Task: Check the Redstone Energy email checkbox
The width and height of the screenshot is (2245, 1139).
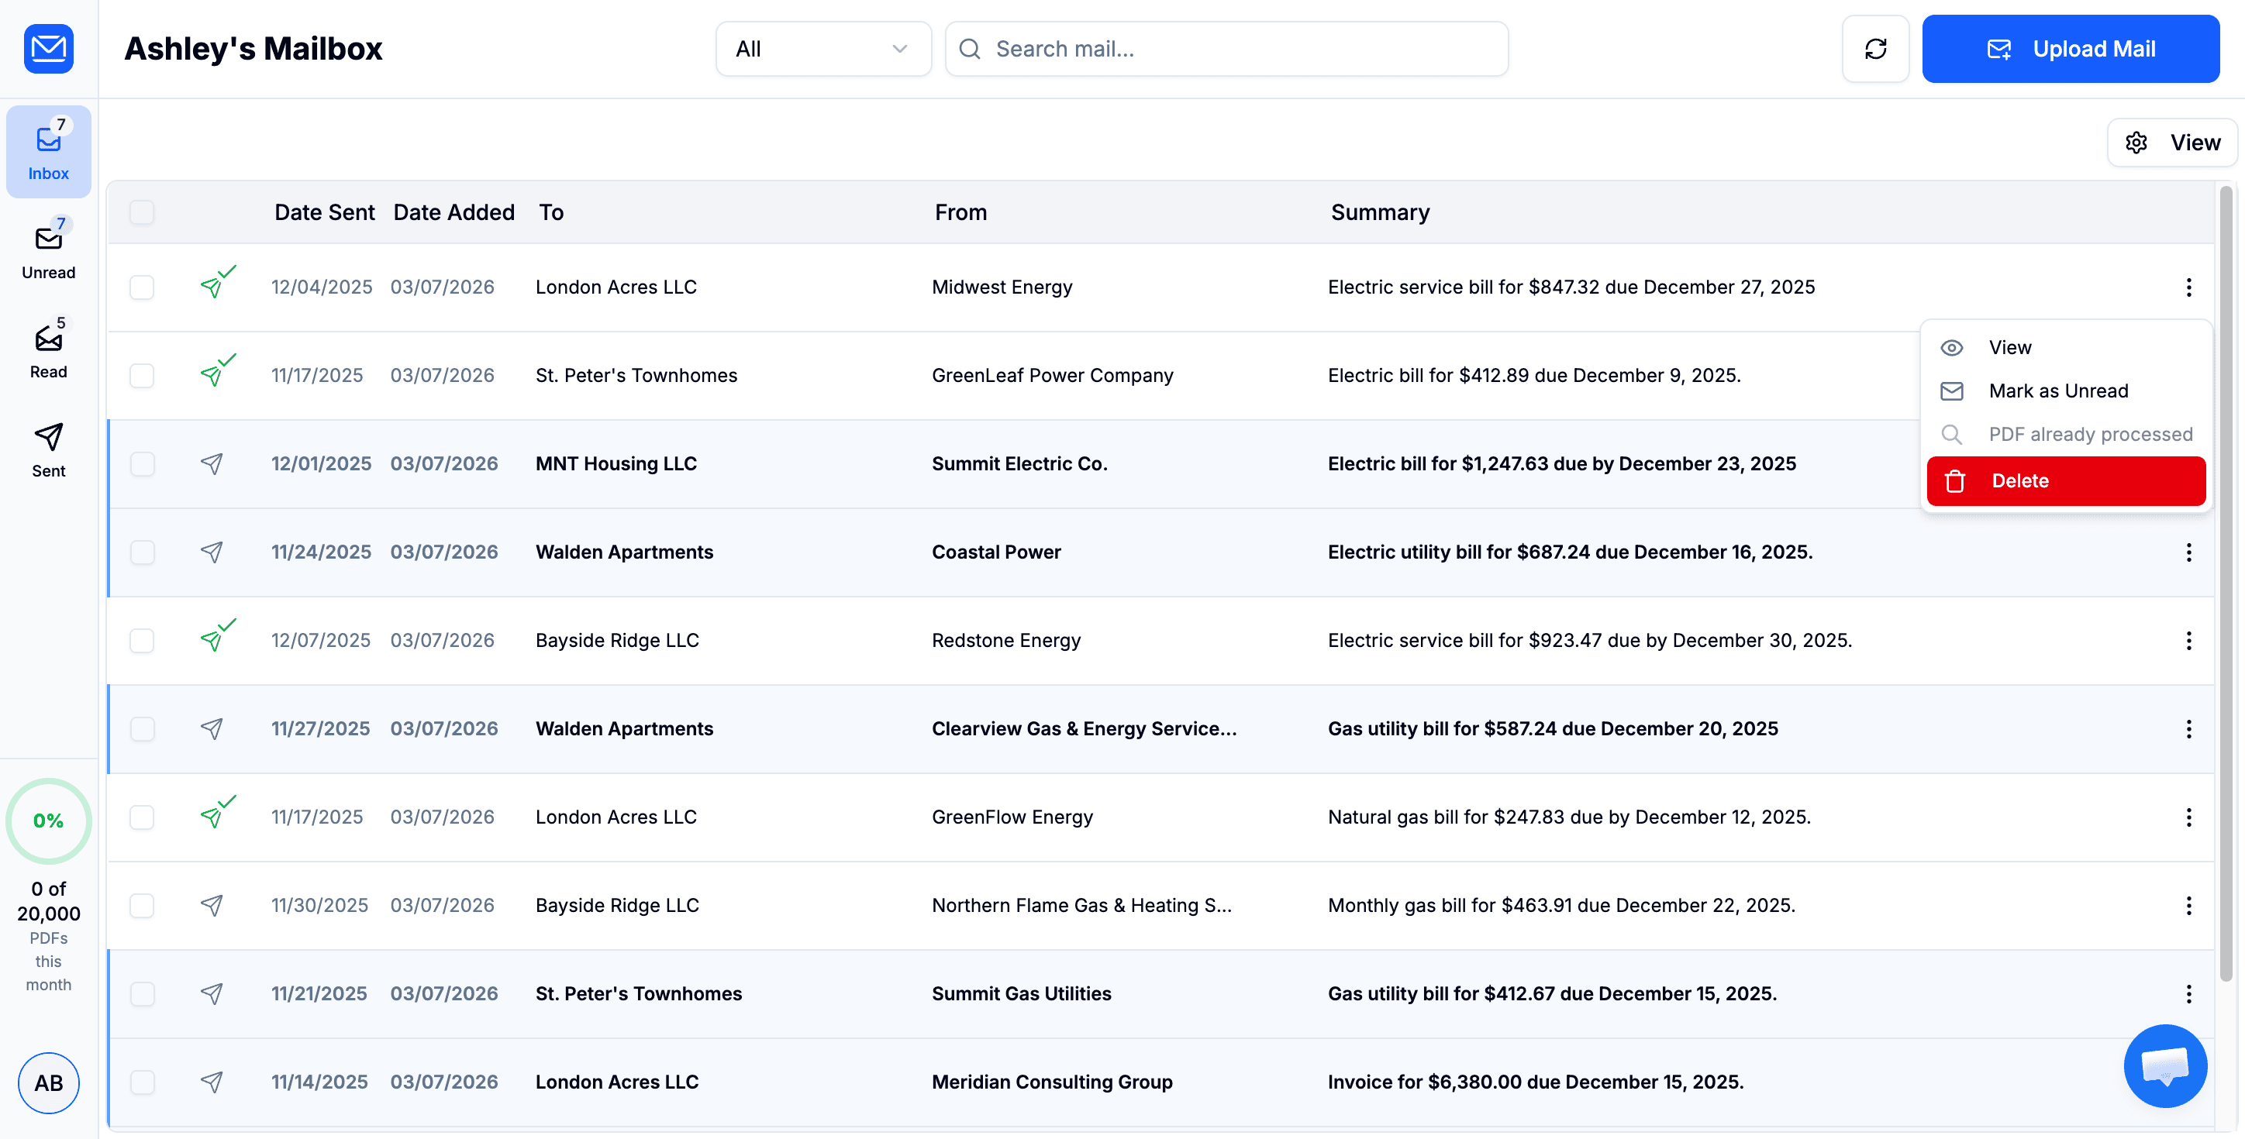Action: pos(142,640)
